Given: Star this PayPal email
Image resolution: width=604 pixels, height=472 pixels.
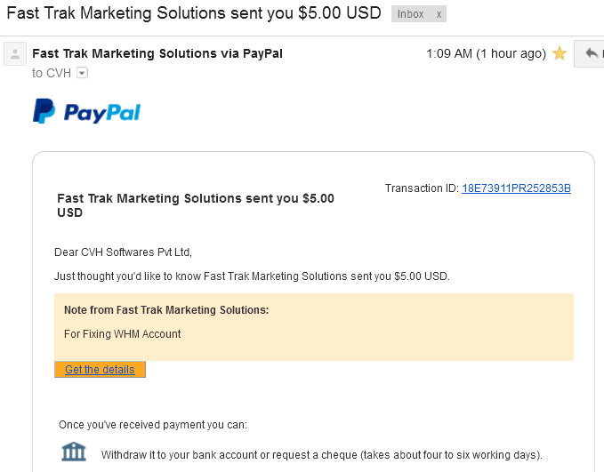Looking at the screenshot, I should click(x=560, y=53).
